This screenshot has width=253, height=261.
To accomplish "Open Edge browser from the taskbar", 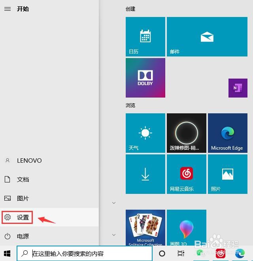I will [x=240, y=253].
